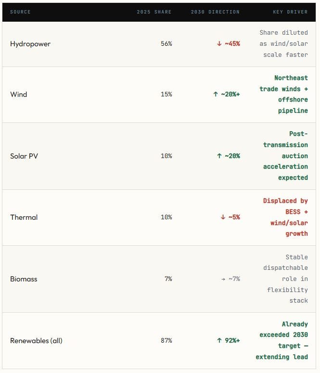Click the 2030 DIRECTION column header
The image size is (320, 373).
pyautogui.click(x=215, y=12)
